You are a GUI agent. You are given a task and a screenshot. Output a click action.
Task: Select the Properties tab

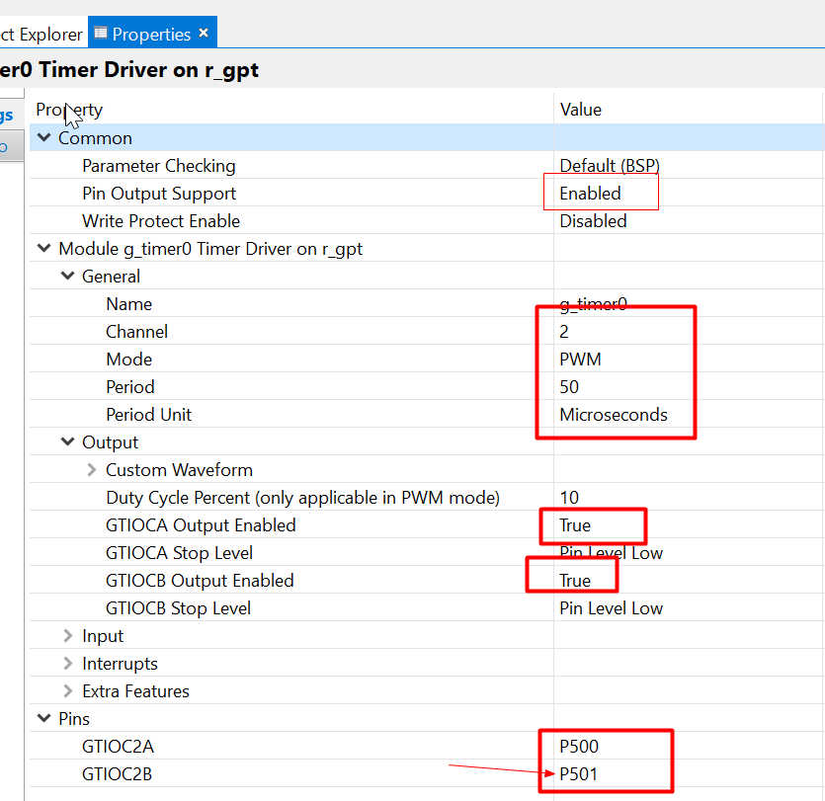pyautogui.click(x=150, y=35)
